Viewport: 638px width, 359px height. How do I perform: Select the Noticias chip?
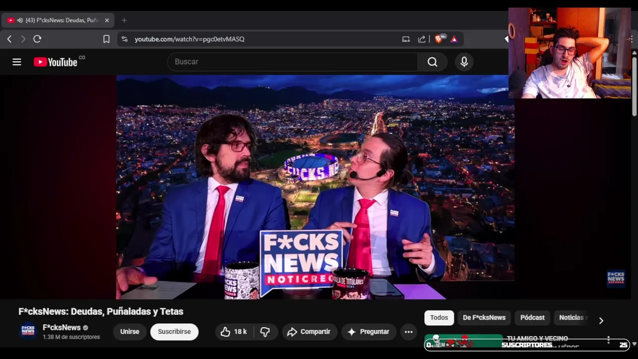click(571, 318)
